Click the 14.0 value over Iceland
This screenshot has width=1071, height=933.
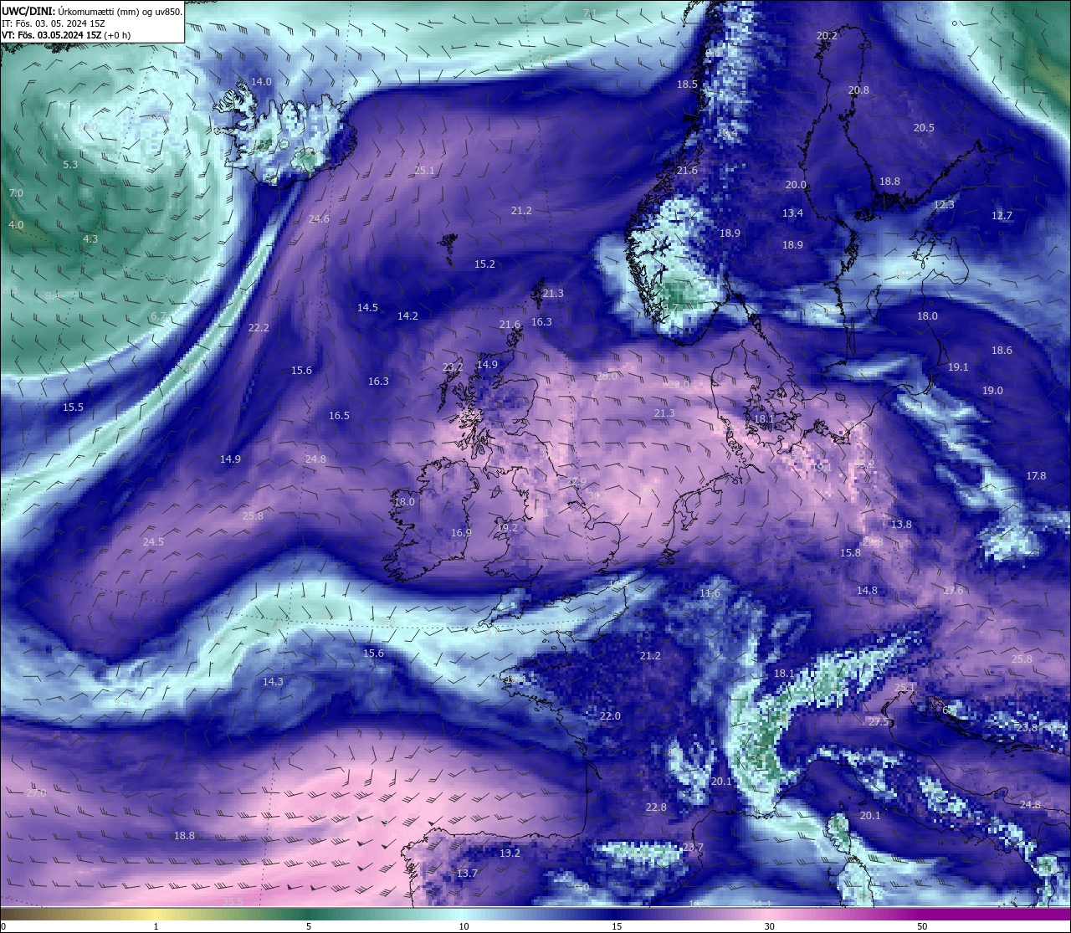click(261, 82)
